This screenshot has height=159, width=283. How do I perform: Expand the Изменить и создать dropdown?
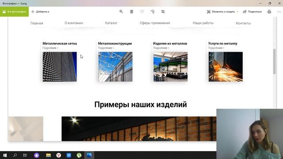[222, 11]
